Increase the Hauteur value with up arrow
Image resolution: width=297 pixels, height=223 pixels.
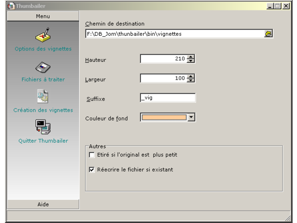tap(191, 57)
